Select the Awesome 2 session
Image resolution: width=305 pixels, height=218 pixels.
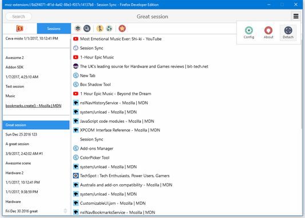tap(14, 58)
